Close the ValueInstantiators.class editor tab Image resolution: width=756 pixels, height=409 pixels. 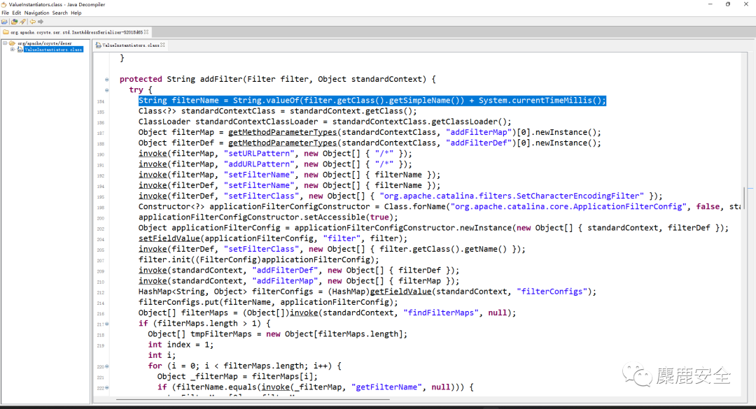(162, 45)
